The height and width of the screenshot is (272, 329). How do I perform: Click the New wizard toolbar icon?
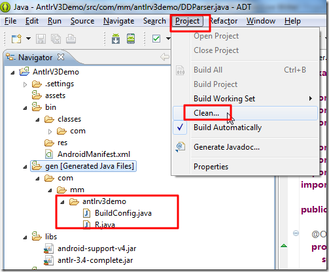(x=17, y=39)
